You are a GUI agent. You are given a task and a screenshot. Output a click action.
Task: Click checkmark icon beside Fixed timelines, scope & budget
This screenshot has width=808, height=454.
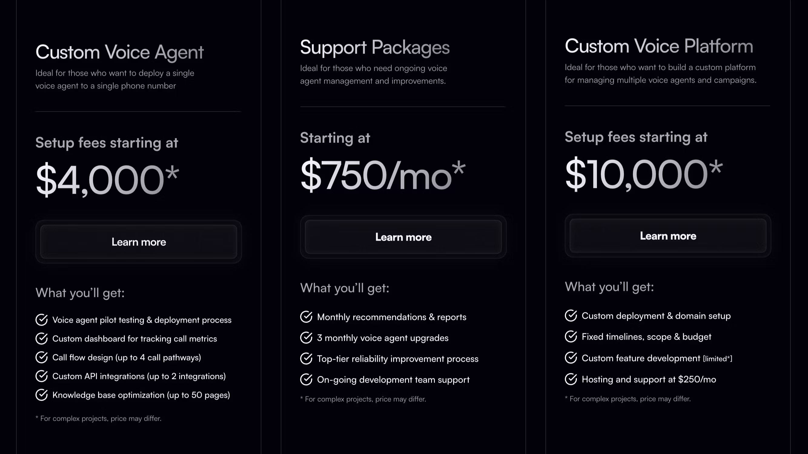click(x=571, y=337)
